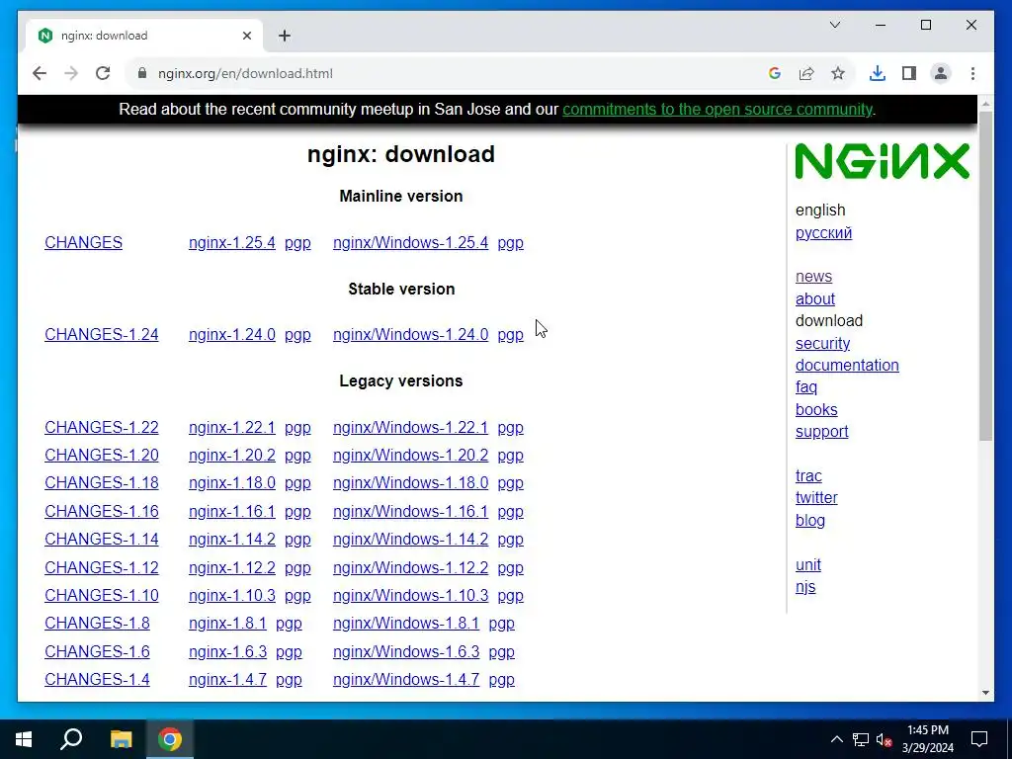
Task: Open the notification center icon
Action: (x=979, y=739)
